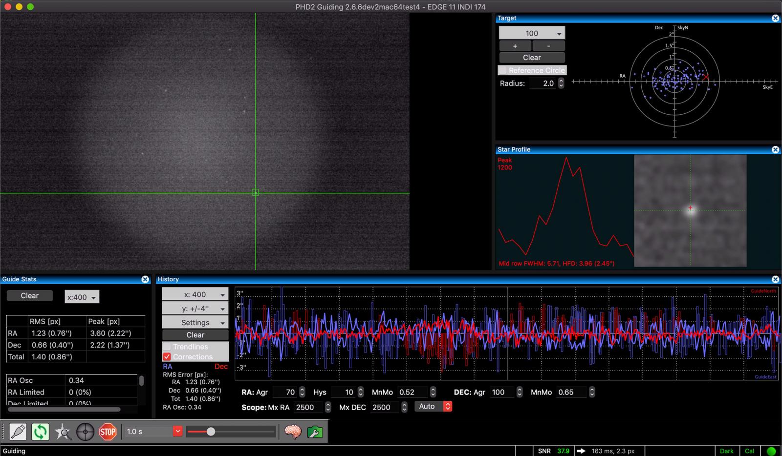Step the Mx DEC 2500 spinner
The height and width of the screenshot is (456, 782).
[x=404, y=407]
